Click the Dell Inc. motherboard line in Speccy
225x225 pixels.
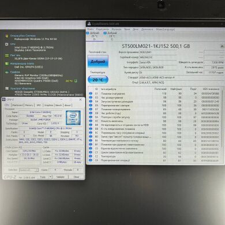(x=29, y=67)
